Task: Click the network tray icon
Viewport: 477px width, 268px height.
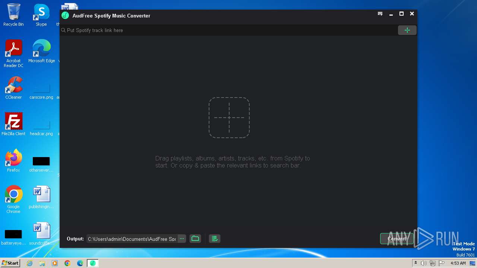Action: (x=433, y=263)
